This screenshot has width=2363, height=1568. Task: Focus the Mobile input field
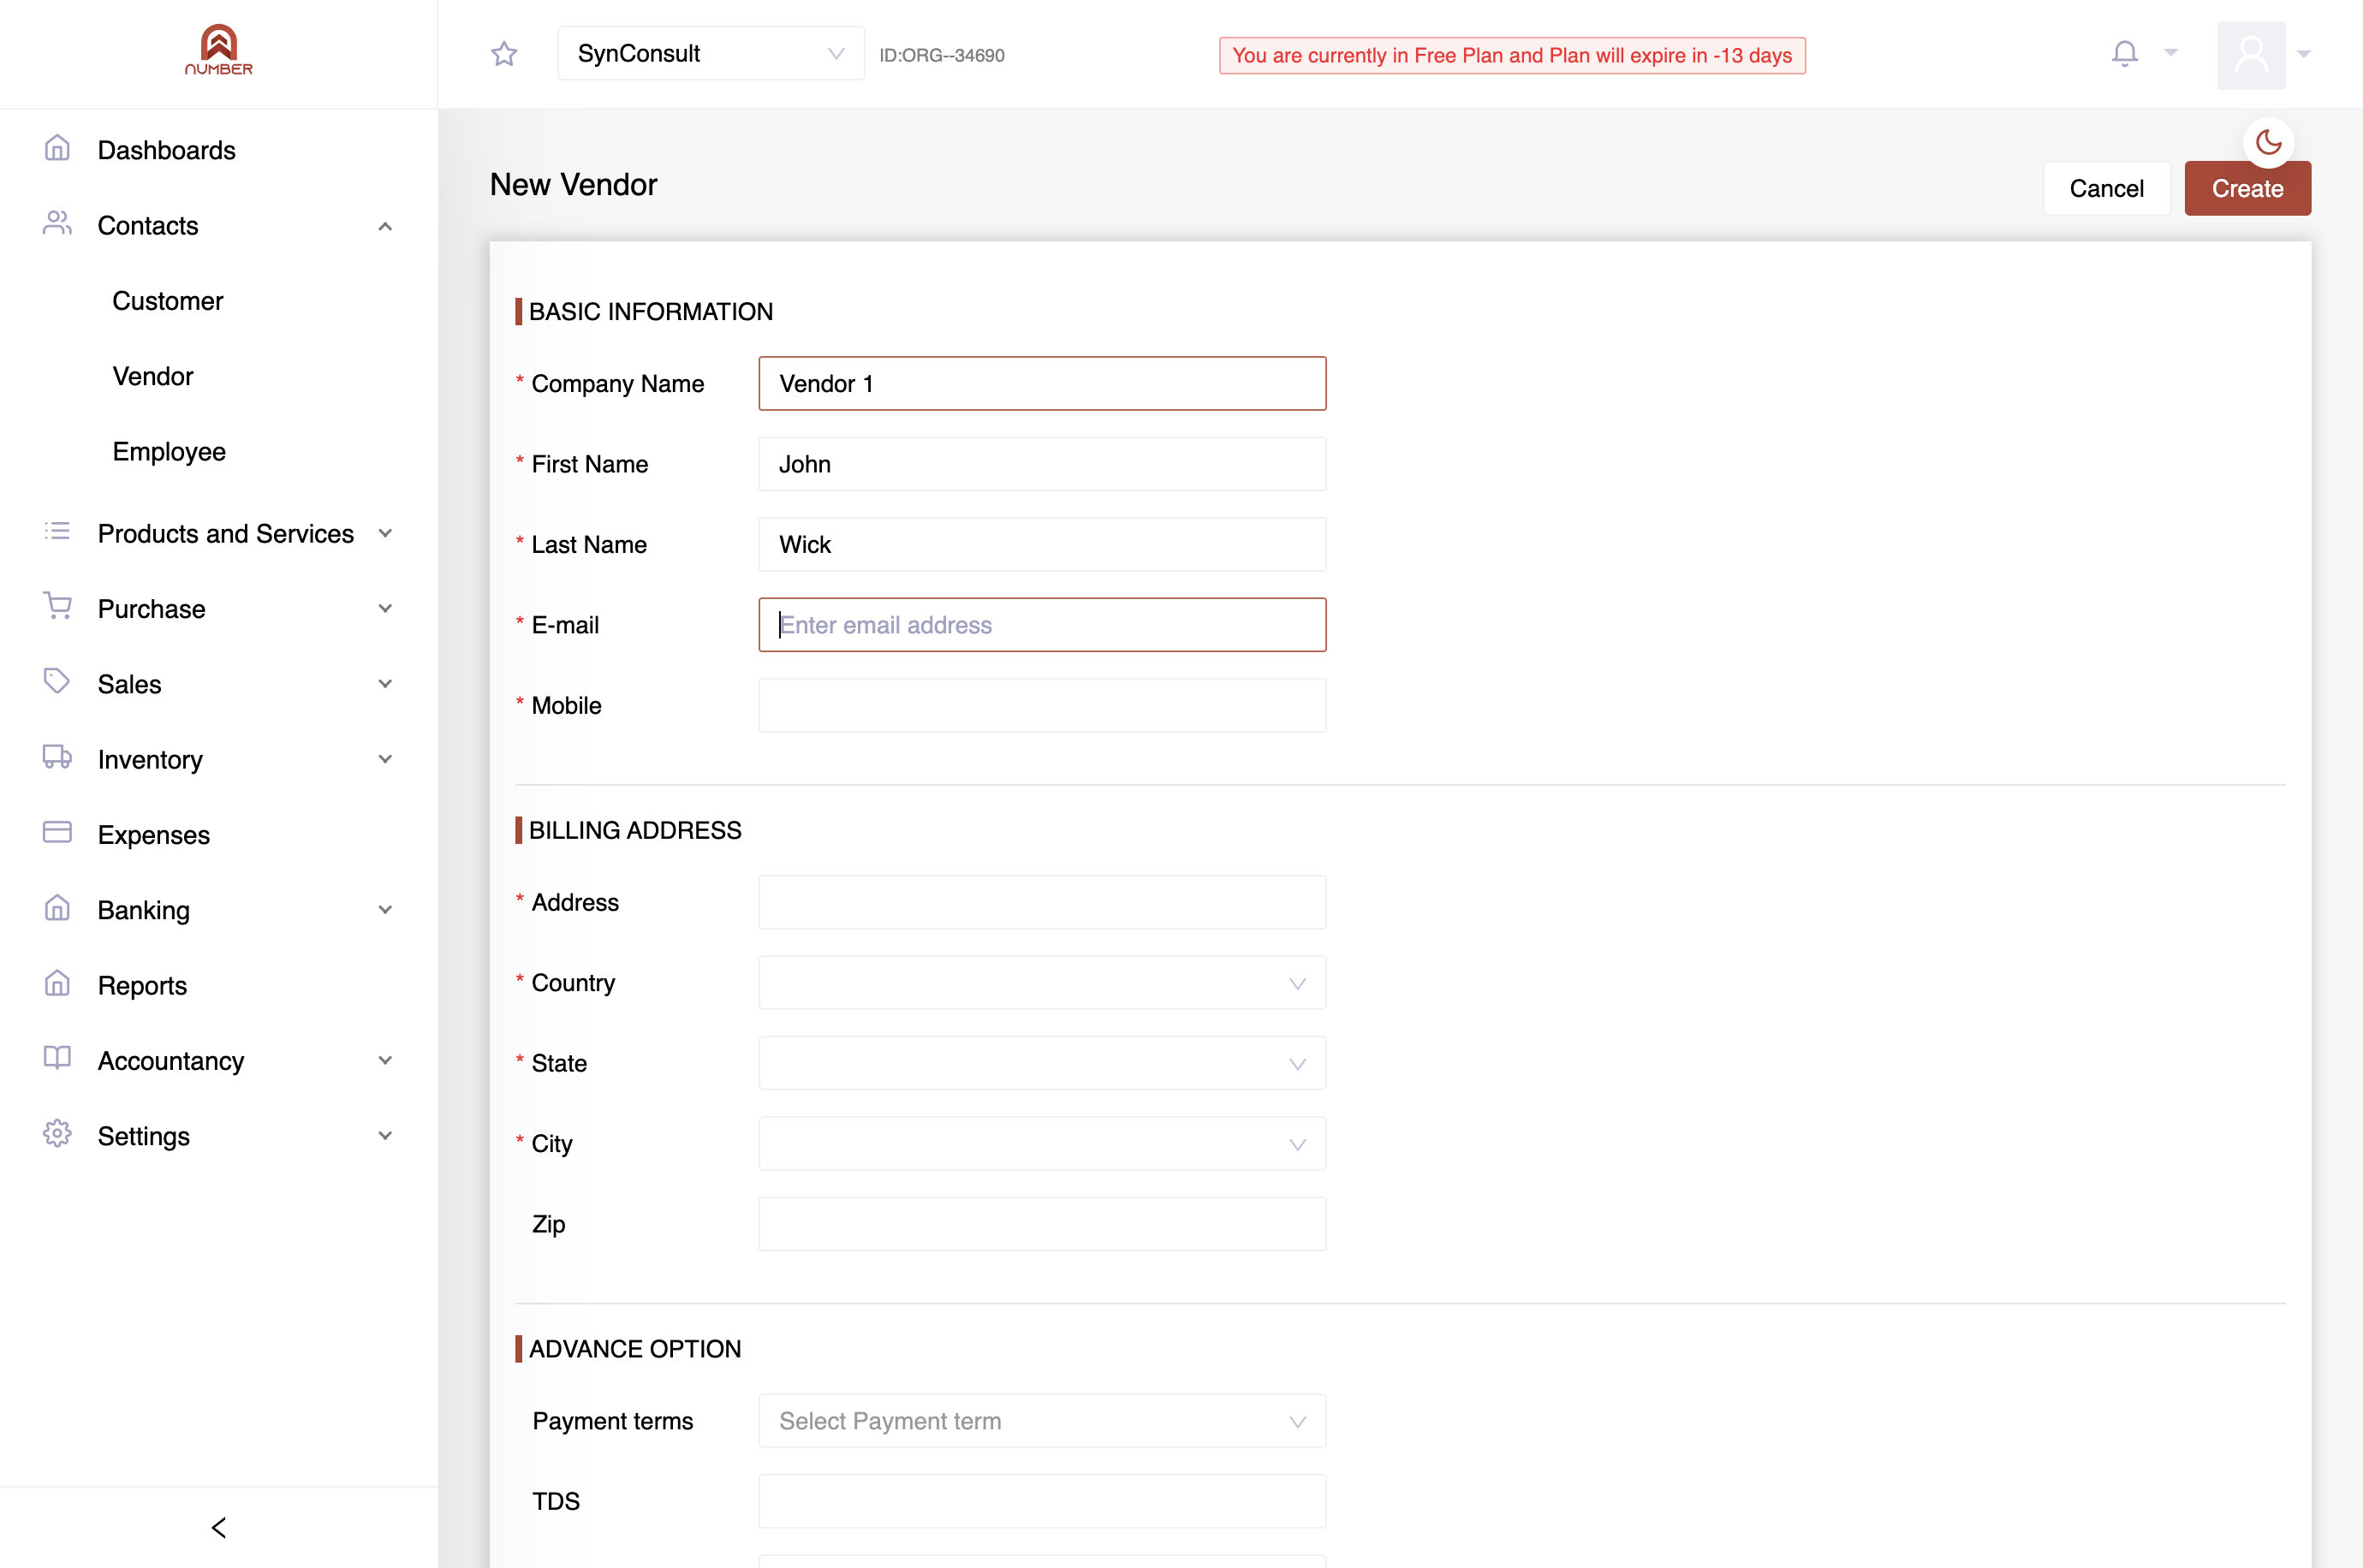1042,706
